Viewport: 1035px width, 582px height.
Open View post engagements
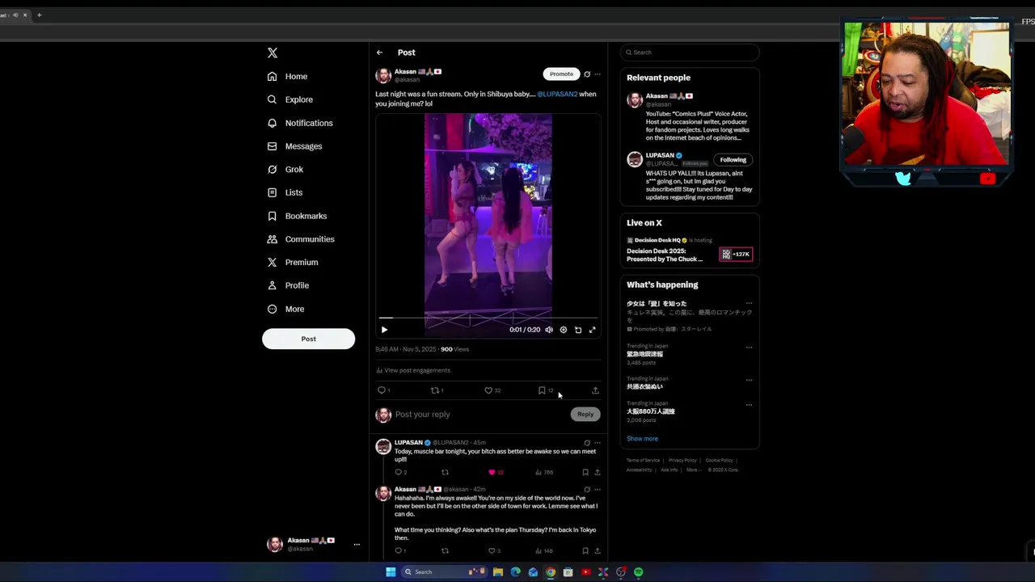pos(413,370)
